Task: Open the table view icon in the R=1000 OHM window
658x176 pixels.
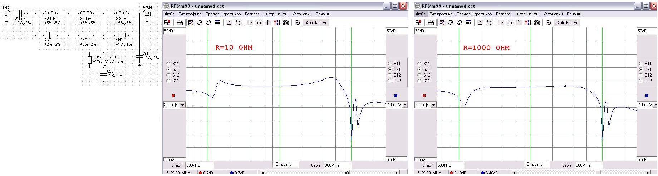Action: point(468,22)
